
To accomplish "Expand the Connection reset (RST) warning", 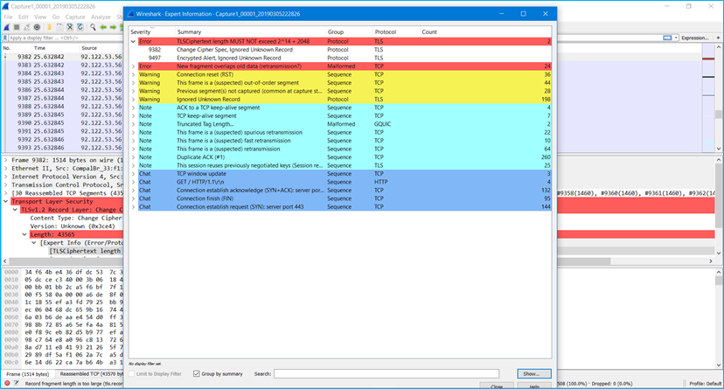I will pyautogui.click(x=134, y=75).
